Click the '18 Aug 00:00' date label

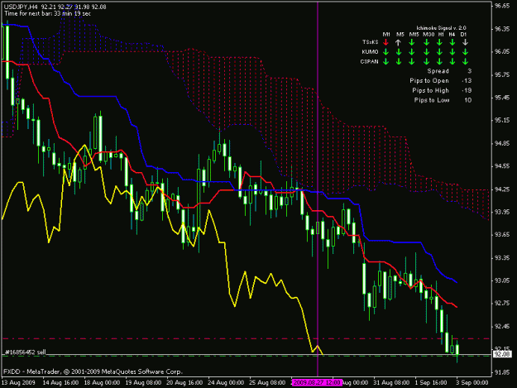pos(103,382)
